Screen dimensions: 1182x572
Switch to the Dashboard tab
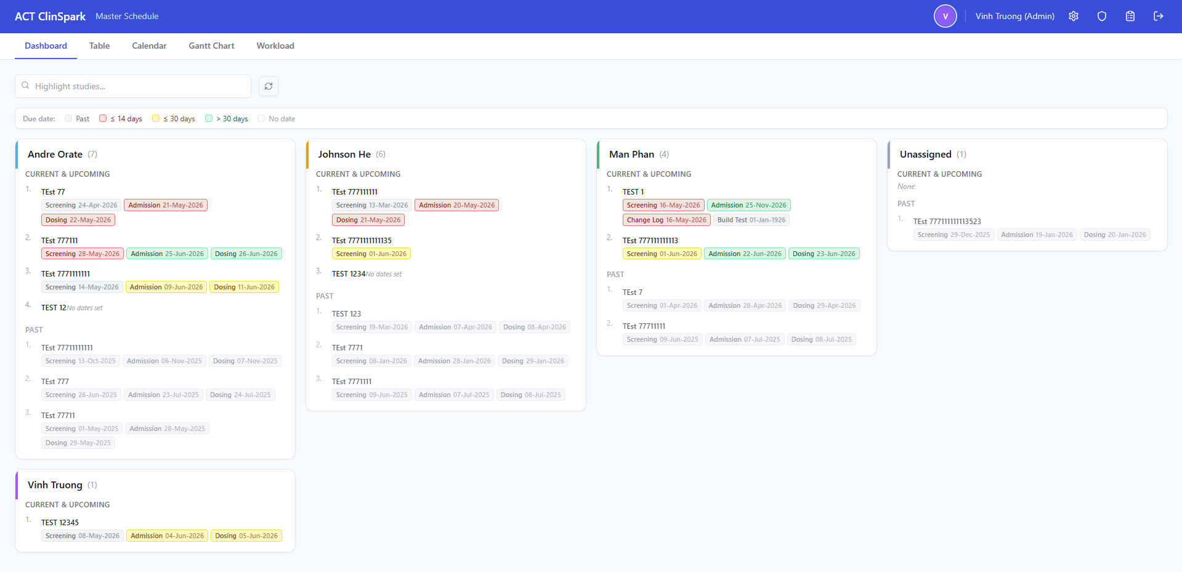(x=46, y=46)
